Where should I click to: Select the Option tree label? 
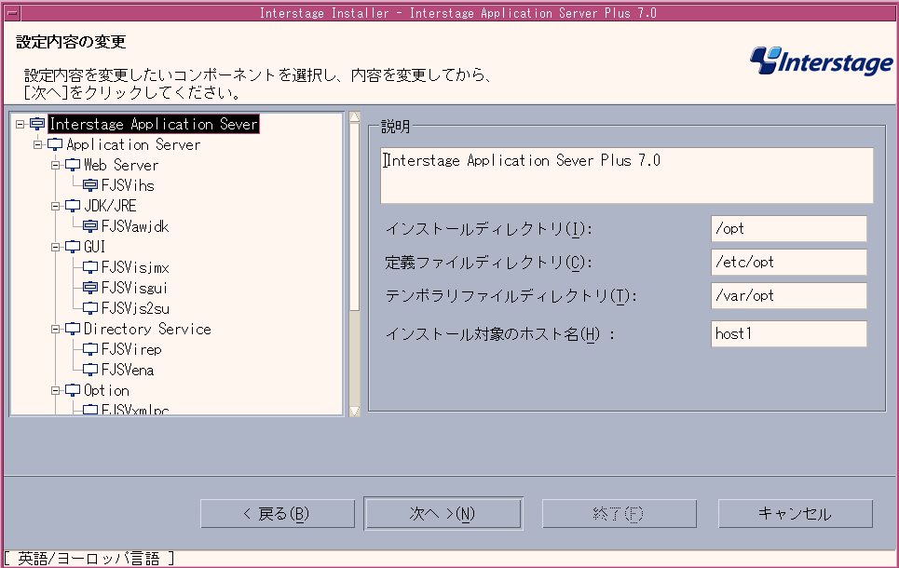106,390
